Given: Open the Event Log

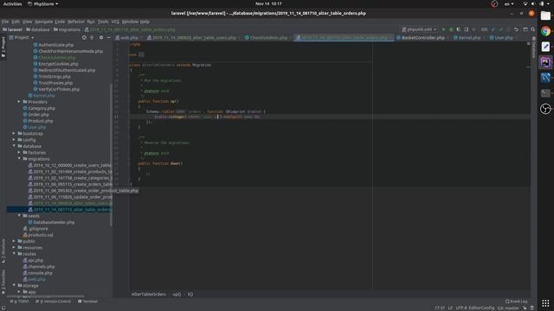Looking at the screenshot, I should 517,301.
